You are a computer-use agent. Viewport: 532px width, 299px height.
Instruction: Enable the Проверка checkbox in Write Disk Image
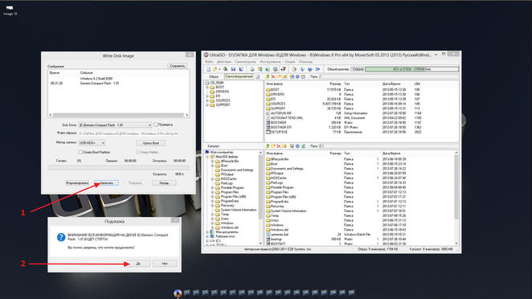click(x=156, y=125)
